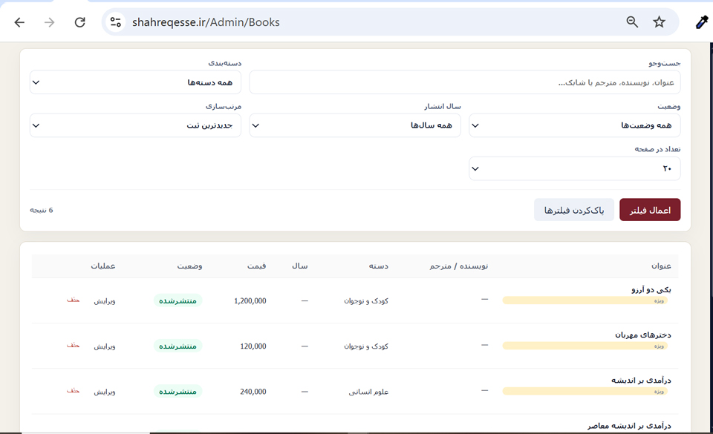713x434 pixels.
Task: Click ویرایش for the 240,000 price row
Action: [x=105, y=392]
